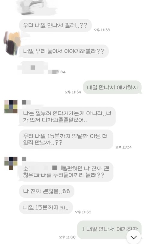Screen dimensions: 144x244
Task: Tap the first sent bubble 내일 만나서 얘기하자
Action: 112,87
